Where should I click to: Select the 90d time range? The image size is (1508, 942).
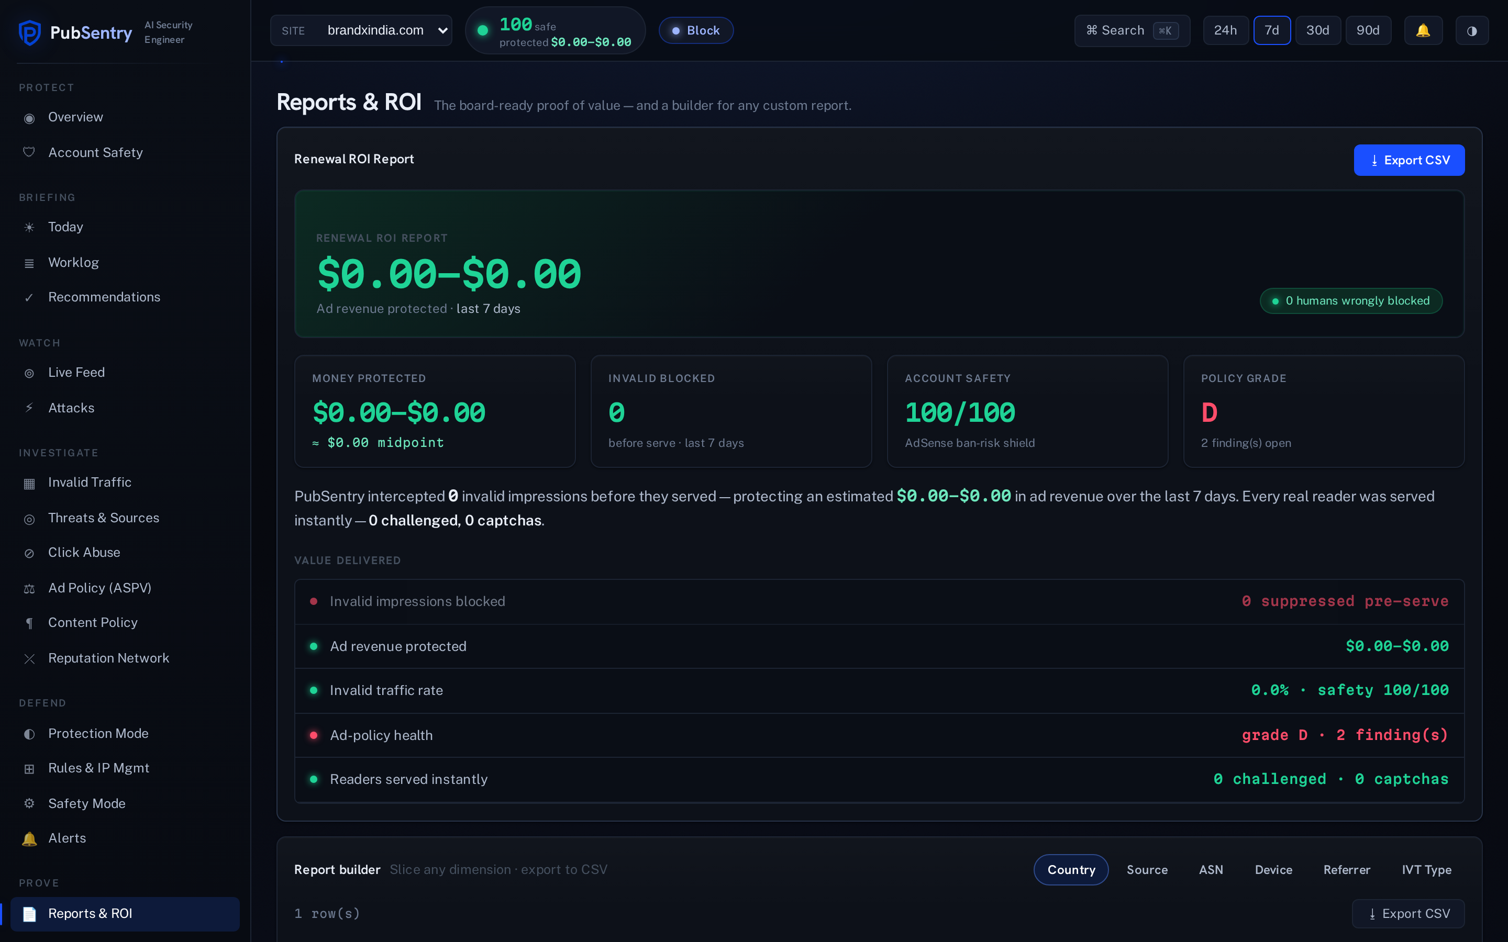pos(1368,30)
